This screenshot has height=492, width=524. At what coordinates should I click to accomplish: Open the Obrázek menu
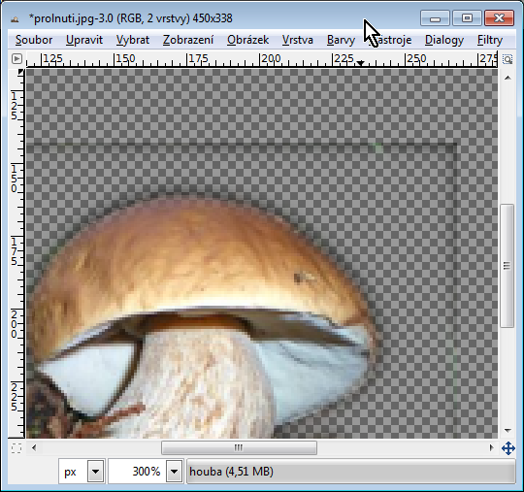(247, 40)
